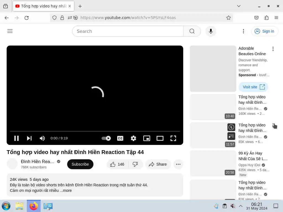Enter full screen mode

click(x=173, y=138)
